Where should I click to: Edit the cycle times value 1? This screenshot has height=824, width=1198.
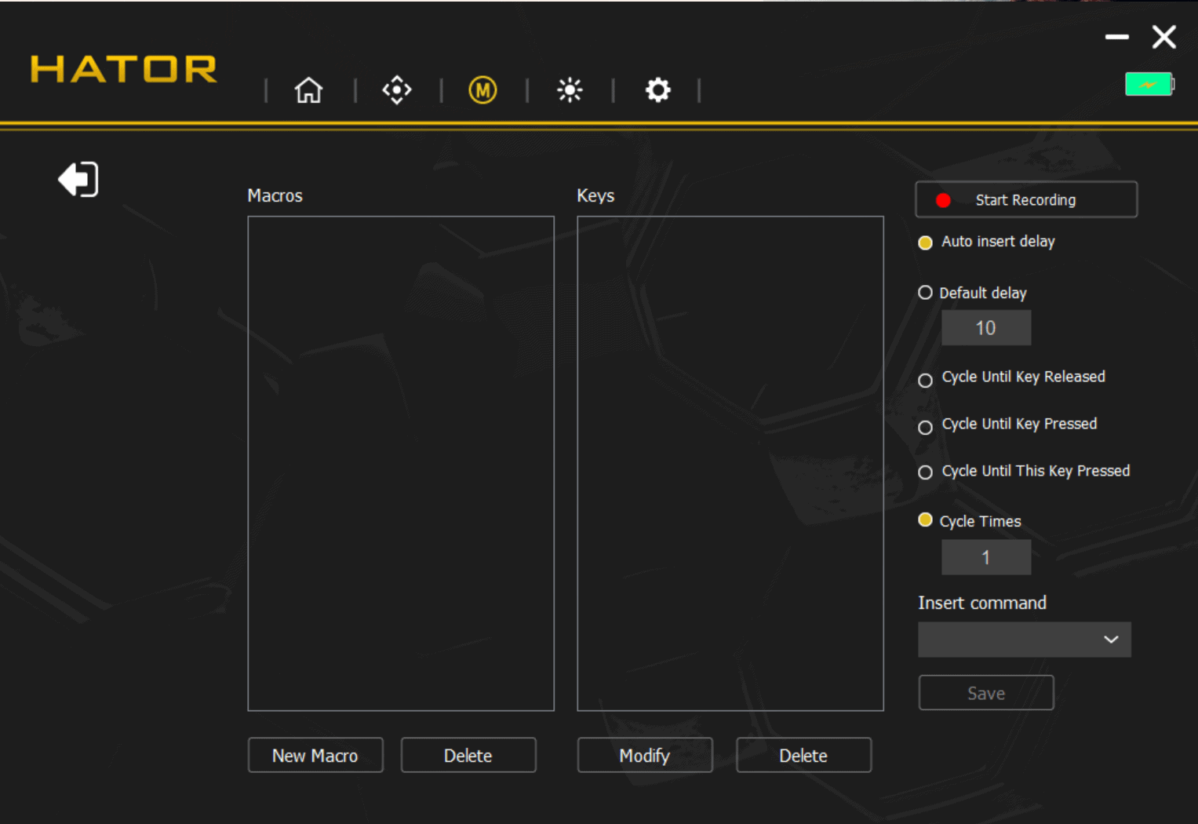[986, 557]
